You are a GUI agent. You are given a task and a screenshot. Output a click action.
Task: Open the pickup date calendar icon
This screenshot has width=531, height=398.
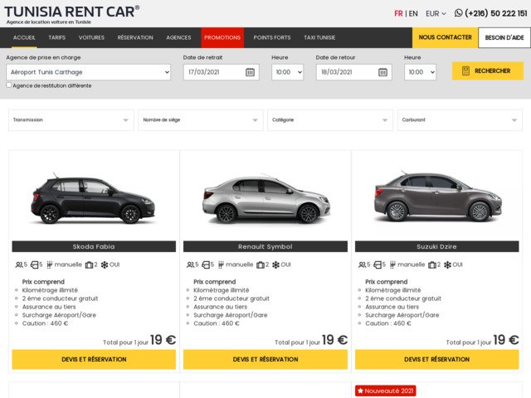click(250, 72)
